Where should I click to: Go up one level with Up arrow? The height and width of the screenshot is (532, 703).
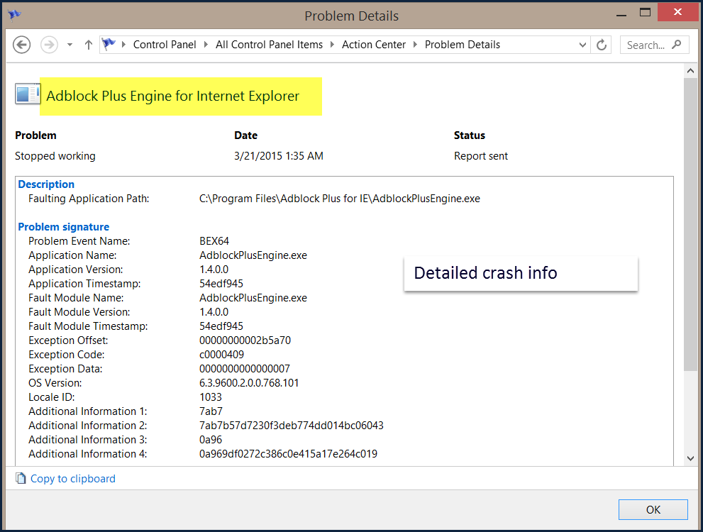pyautogui.click(x=89, y=45)
